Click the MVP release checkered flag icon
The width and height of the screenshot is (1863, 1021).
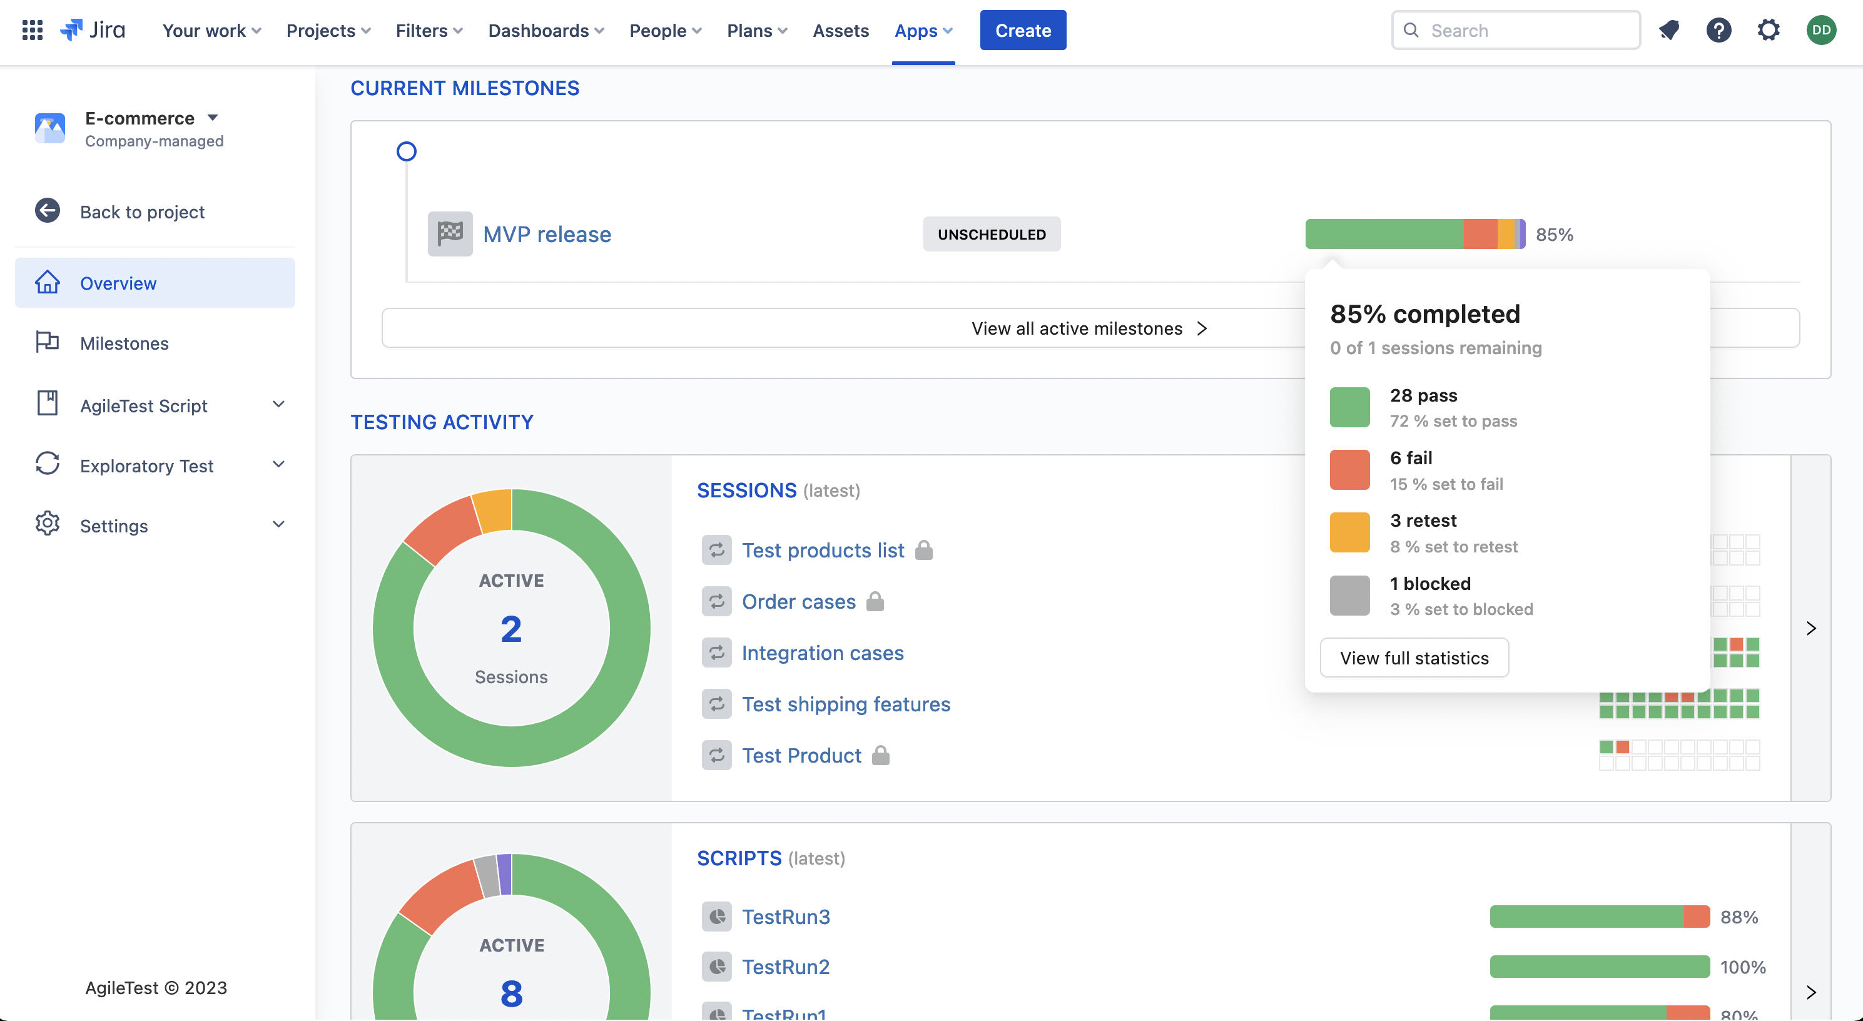click(x=450, y=233)
